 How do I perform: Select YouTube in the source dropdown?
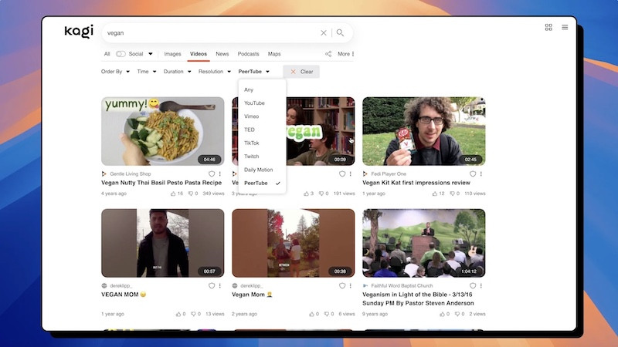pos(254,103)
